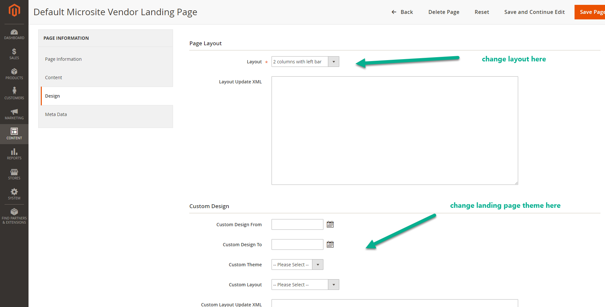Viewport: 605px width, 307px height.
Task: Click the Custom Design section heading
Action: point(209,206)
